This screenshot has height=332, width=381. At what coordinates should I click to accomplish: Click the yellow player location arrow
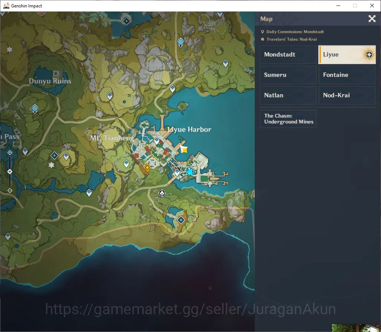click(184, 150)
